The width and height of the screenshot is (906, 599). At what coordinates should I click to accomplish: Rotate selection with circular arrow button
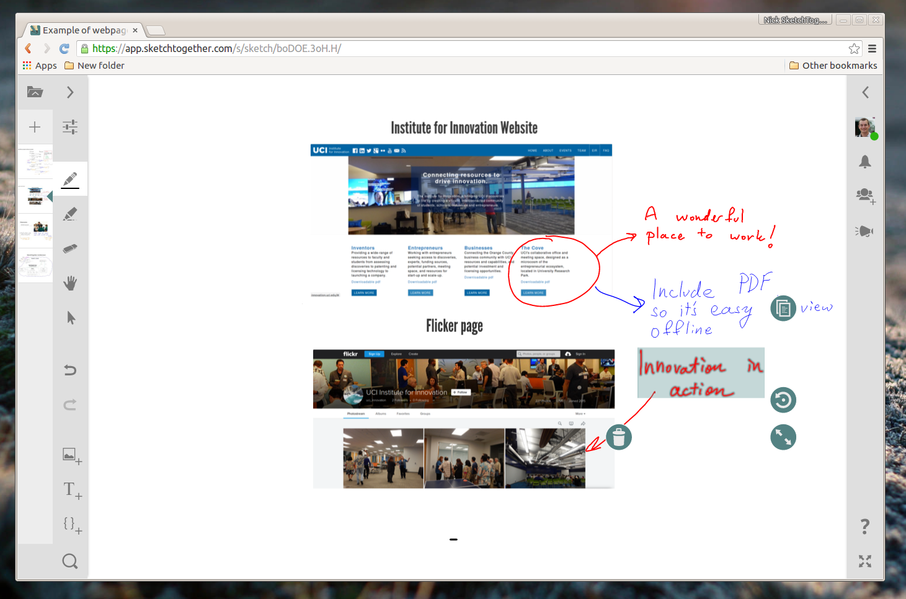[783, 400]
